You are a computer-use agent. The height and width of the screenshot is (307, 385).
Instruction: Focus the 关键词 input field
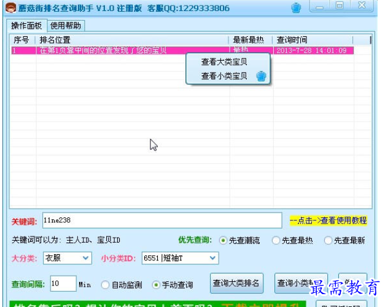162,220
